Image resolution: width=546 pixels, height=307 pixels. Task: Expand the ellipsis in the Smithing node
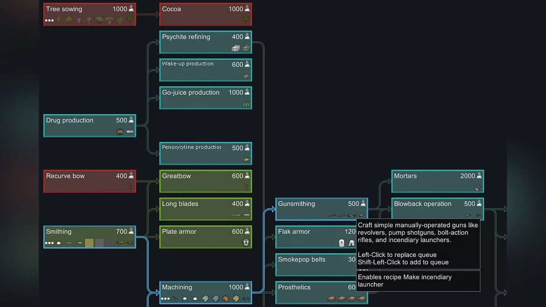click(49, 242)
